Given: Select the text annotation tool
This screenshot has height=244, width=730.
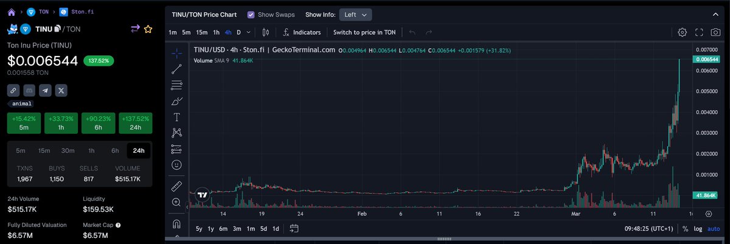Looking at the screenshot, I should (x=176, y=117).
